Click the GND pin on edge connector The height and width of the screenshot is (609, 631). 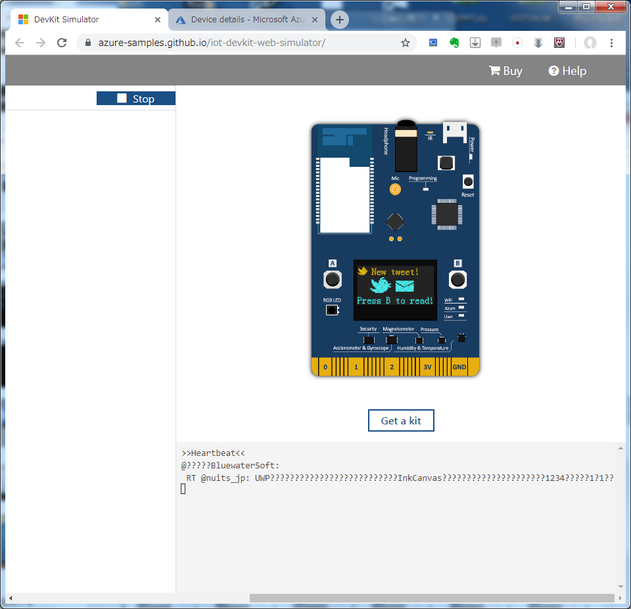tap(459, 367)
